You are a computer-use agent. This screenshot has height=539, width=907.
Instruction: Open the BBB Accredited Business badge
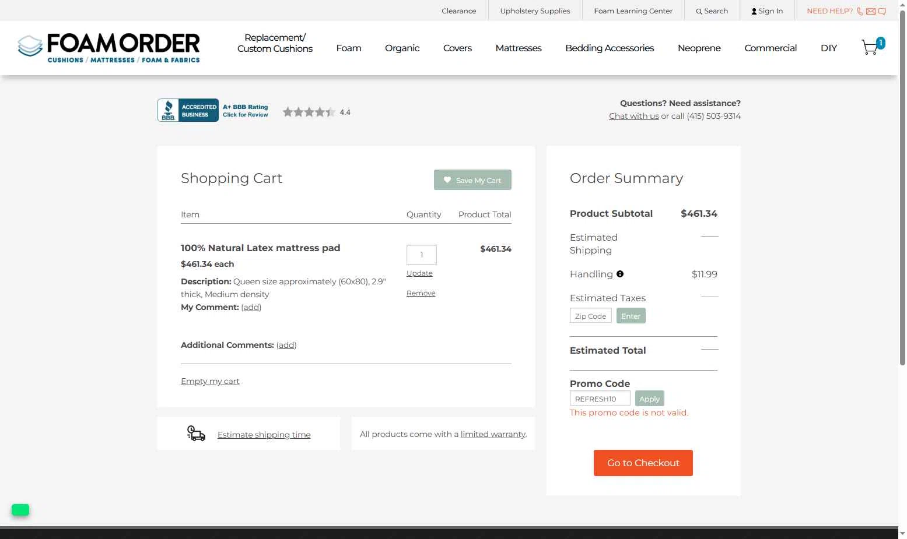point(213,110)
